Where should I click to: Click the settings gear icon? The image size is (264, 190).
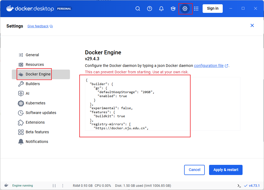pyautogui.click(x=185, y=9)
